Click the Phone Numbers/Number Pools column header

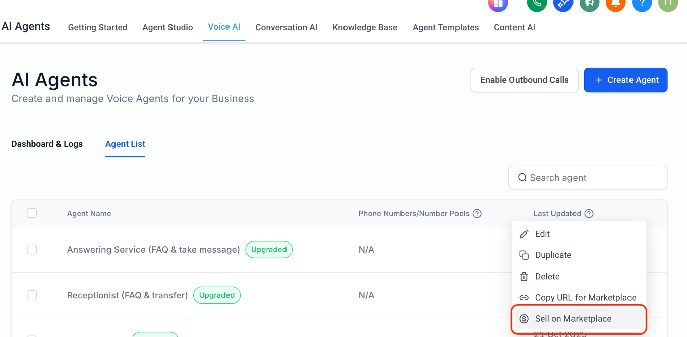click(x=414, y=214)
